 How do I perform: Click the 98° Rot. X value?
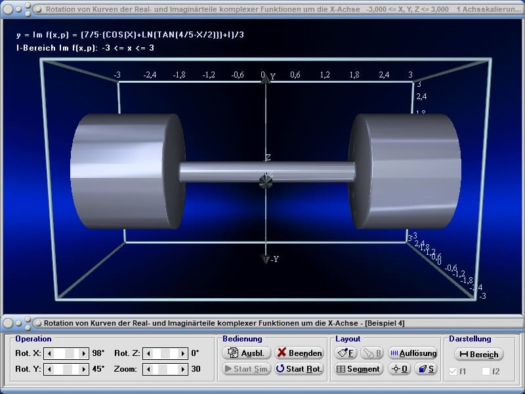[x=98, y=353]
